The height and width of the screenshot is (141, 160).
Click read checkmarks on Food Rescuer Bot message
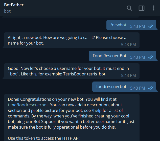pyautogui.click(x=151, y=57)
